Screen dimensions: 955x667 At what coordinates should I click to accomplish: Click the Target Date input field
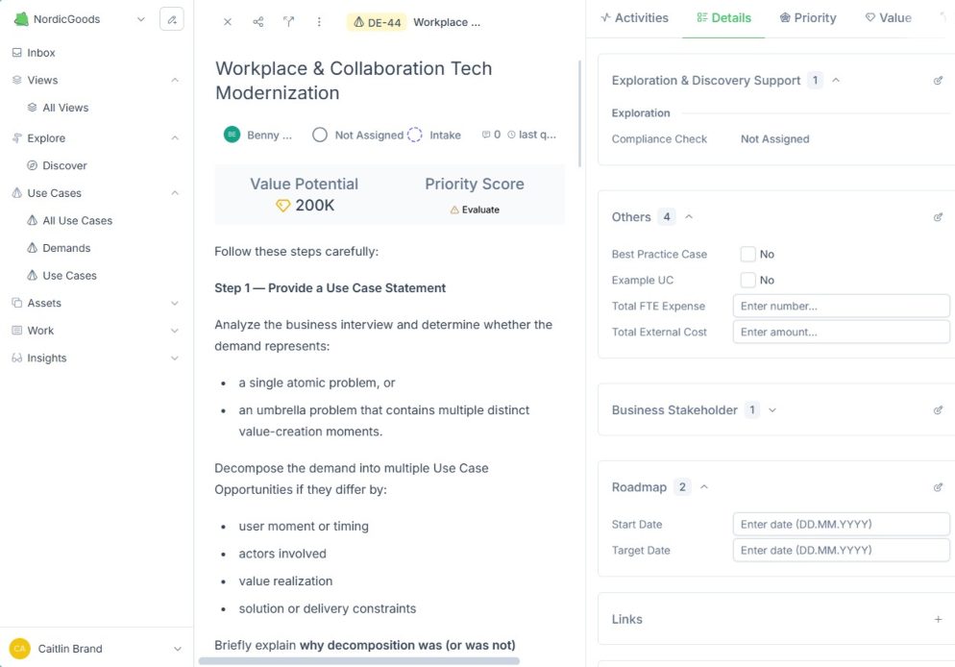841,550
